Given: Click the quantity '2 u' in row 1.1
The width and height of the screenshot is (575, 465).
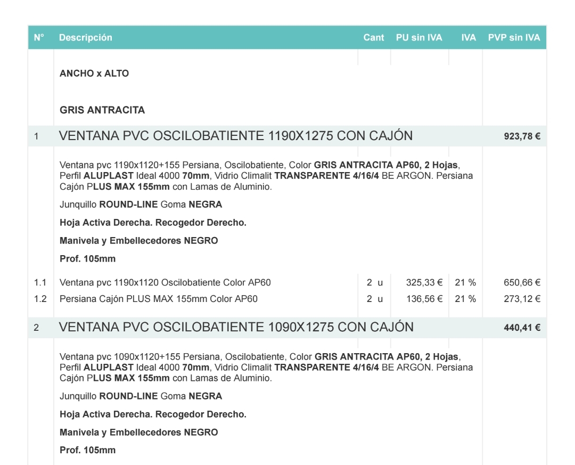Looking at the screenshot, I should 374,283.
